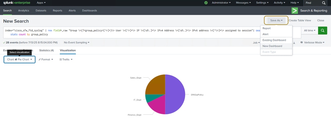Click the IT_Dept chart label

(x=137, y=100)
